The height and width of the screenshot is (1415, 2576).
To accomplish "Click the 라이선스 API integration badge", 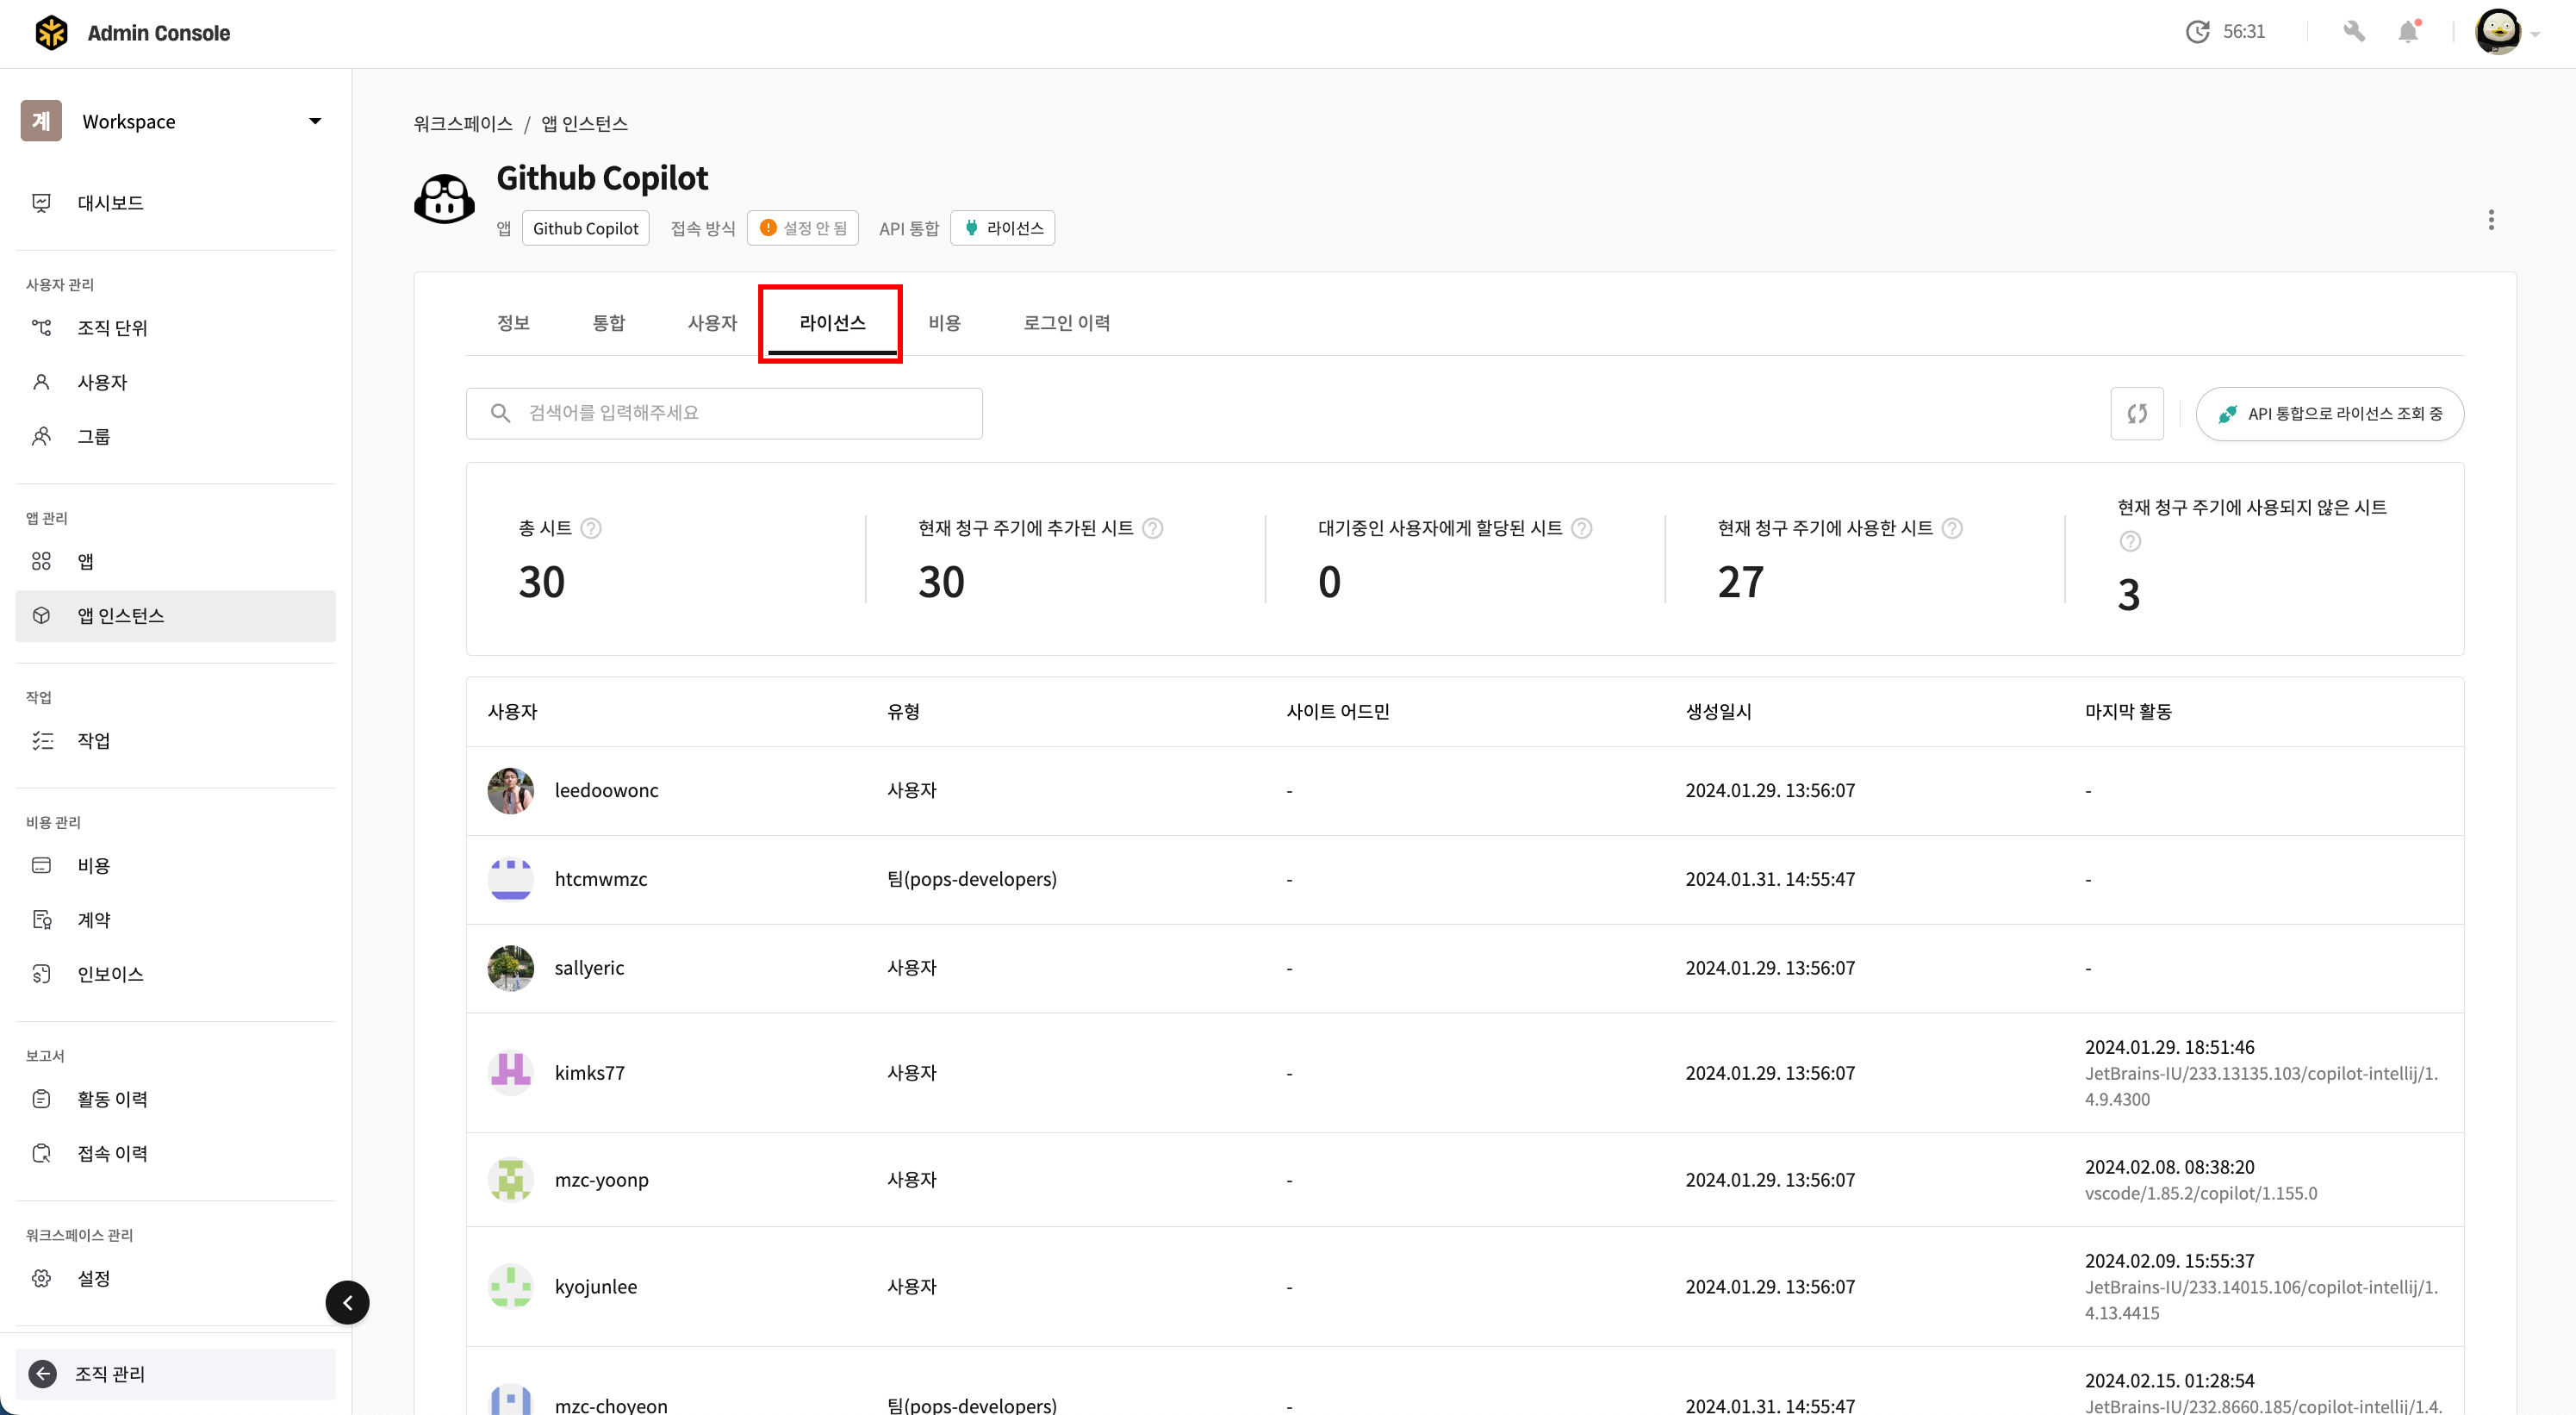I will coord(1002,228).
